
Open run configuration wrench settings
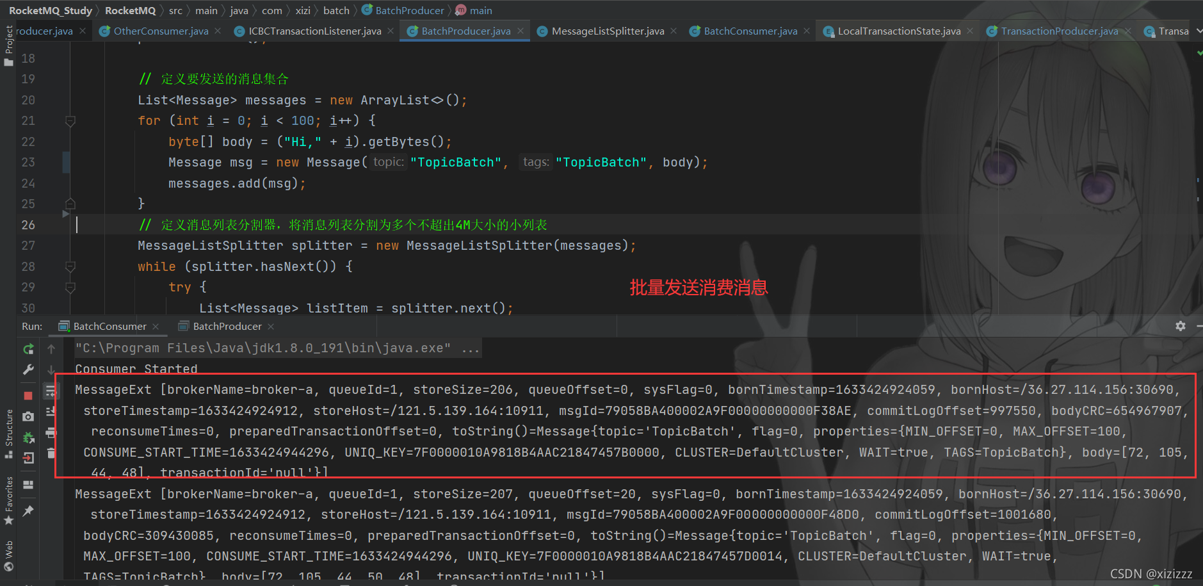pos(28,370)
